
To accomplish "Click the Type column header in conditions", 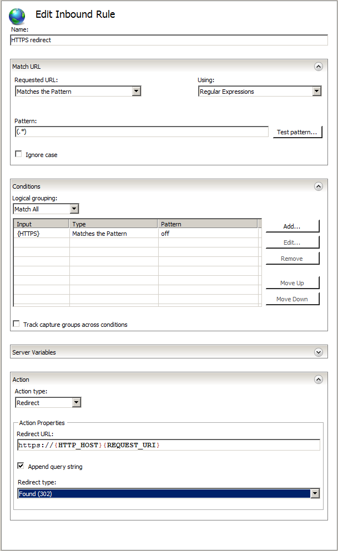I will coord(114,224).
